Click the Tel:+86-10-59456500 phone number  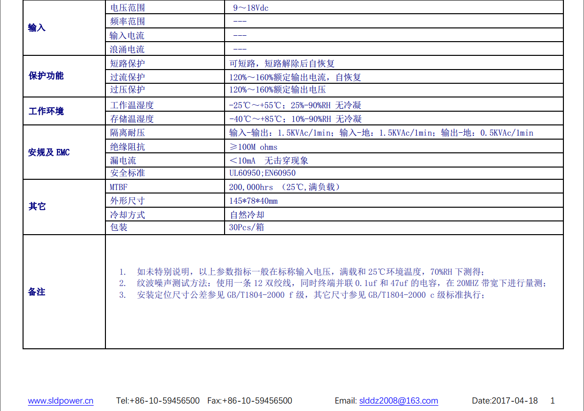click(158, 401)
